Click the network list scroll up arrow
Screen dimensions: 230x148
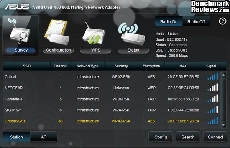click(x=223, y=75)
